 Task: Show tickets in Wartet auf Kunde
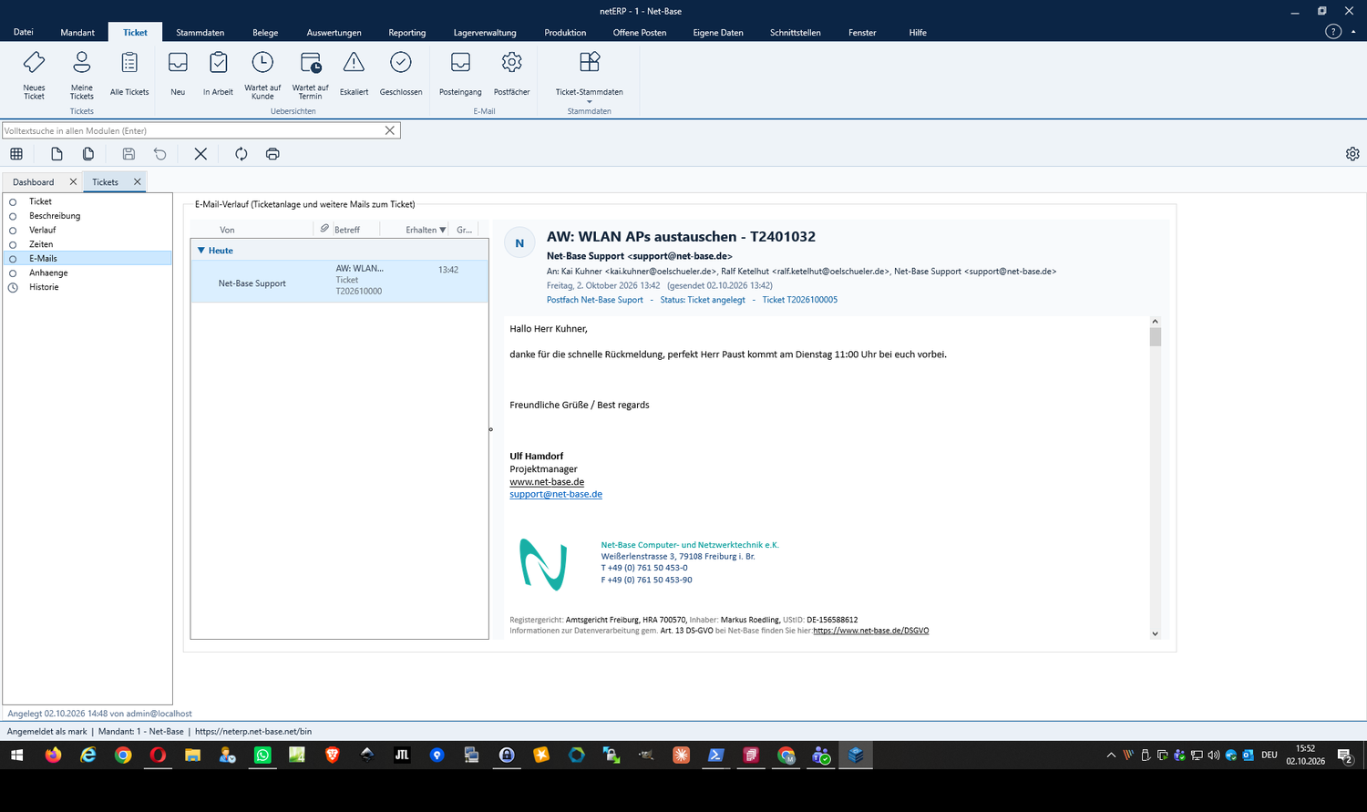[x=262, y=75]
